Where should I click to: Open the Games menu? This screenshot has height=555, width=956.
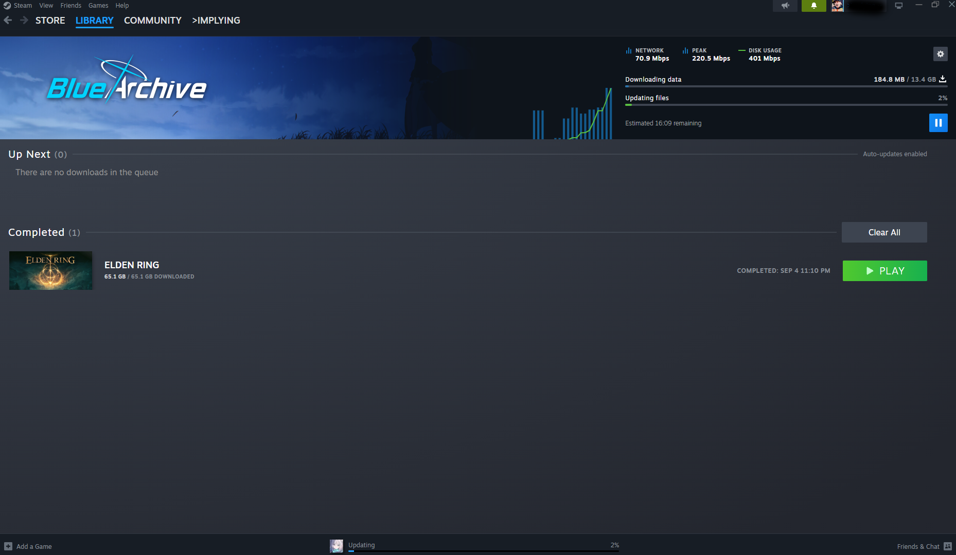pos(98,5)
